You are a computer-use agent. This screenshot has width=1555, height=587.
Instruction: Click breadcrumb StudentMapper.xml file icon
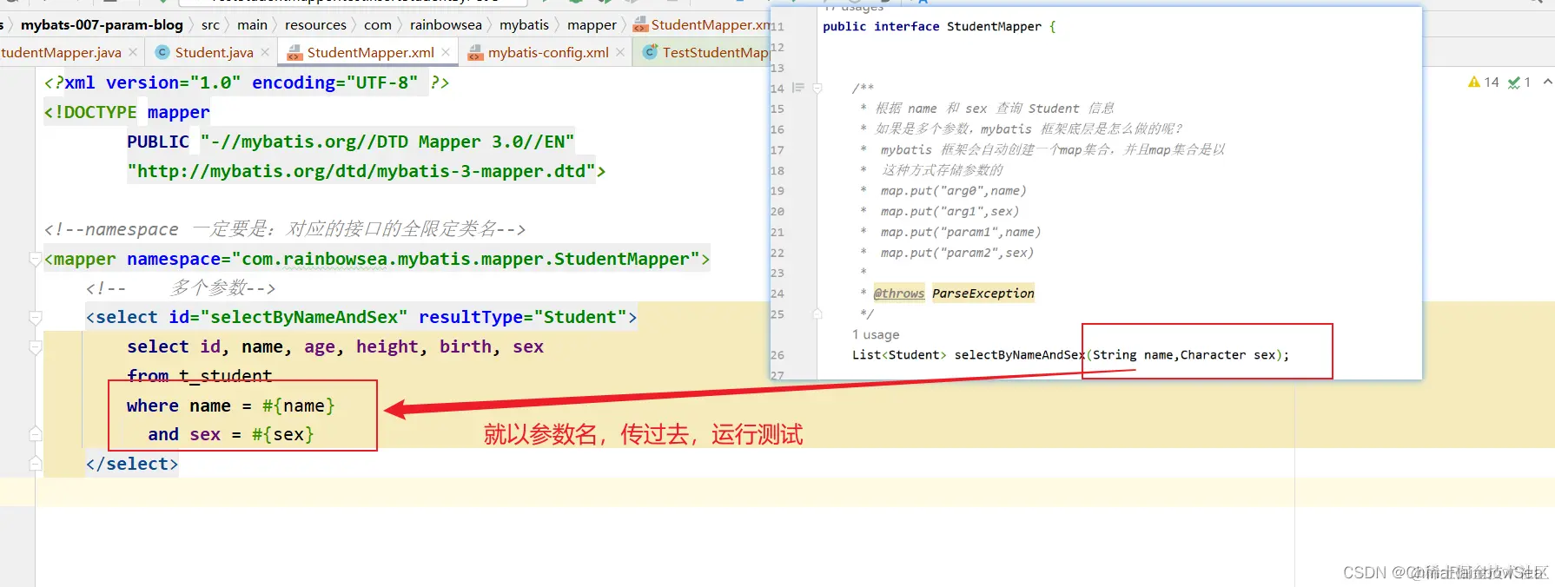pyautogui.click(x=640, y=24)
